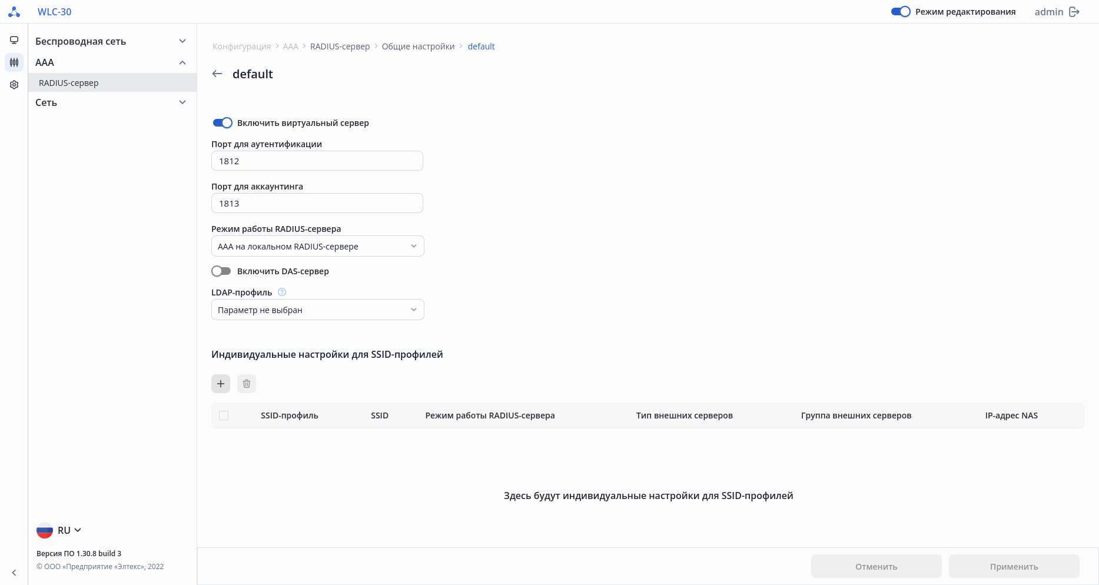The height and width of the screenshot is (585, 1099).
Task: Open the configuration sliders icon in the left rail
Action: tap(14, 62)
